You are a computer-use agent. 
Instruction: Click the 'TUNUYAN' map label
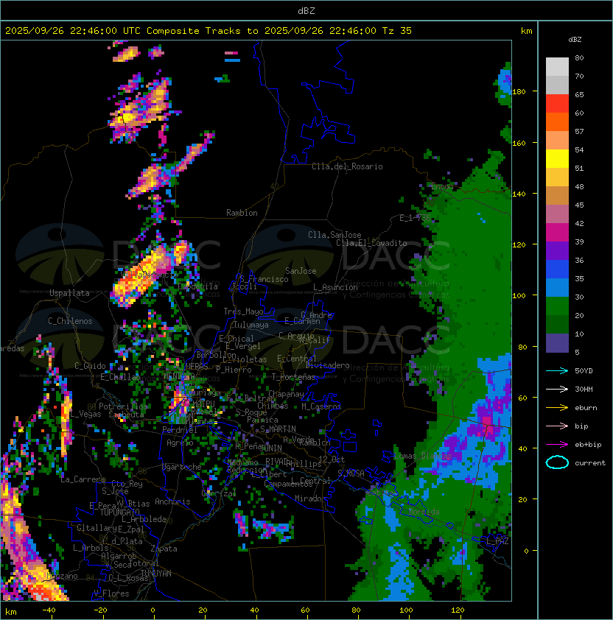[x=156, y=574]
